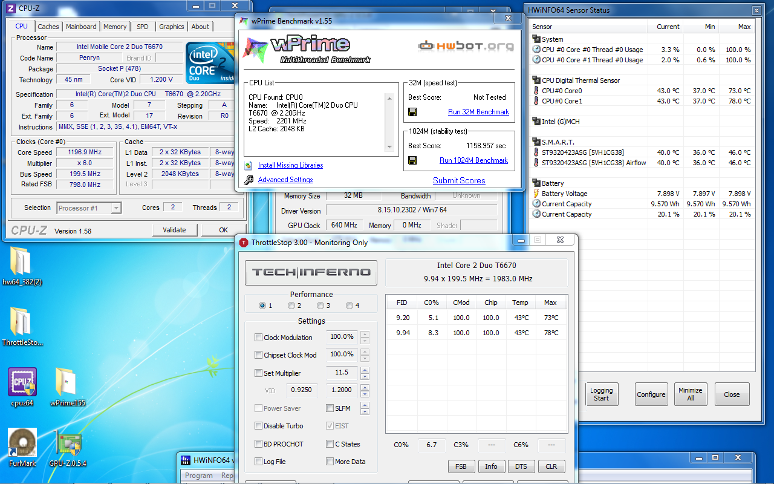The width and height of the screenshot is (774, 484).
Task: Click the floppy disk icon beside Run 1024M Benchmark
Action: (412, 160)
